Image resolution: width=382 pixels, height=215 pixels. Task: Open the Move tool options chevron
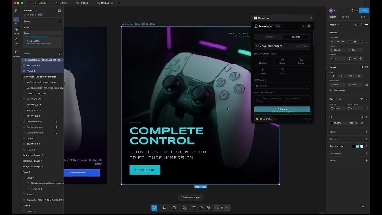pyautogui.click(x=158, y=208)
